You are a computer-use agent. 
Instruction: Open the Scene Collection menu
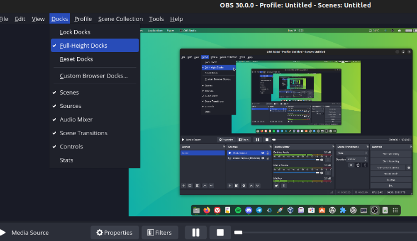pos(120,19)
